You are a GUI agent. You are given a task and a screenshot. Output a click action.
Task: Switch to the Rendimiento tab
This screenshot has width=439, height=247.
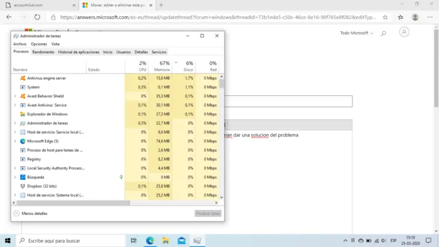pos(43,52)
